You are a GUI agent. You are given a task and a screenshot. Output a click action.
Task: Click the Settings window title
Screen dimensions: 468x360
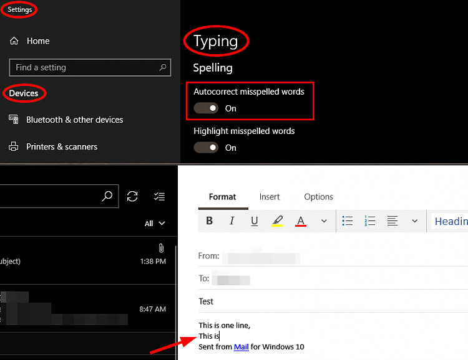coord(20,9)
